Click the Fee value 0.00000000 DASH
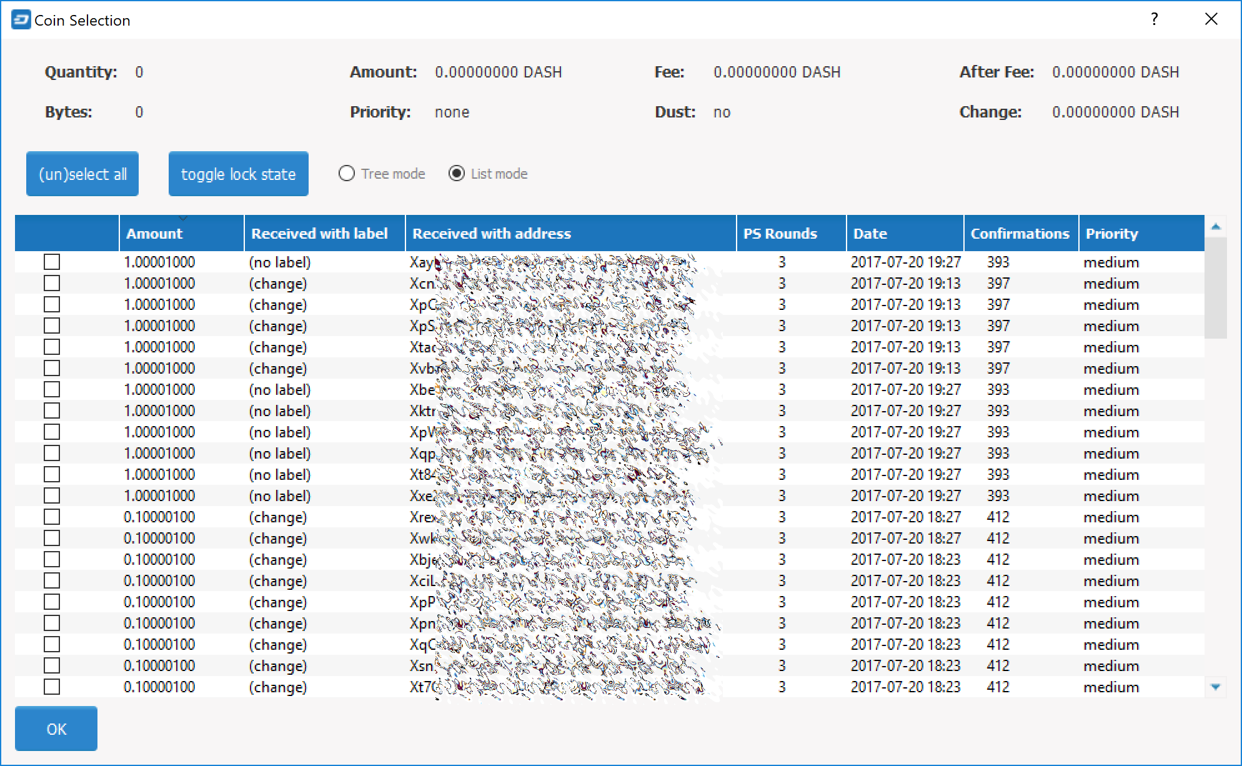Image resolution: width=1242 pixels, height=766 pixels. pos(777,72)
